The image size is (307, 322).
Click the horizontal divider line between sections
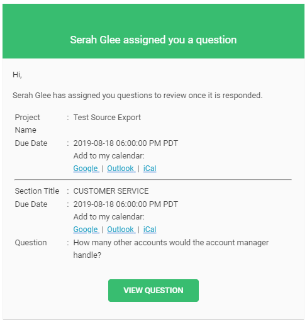coord(153,180)
